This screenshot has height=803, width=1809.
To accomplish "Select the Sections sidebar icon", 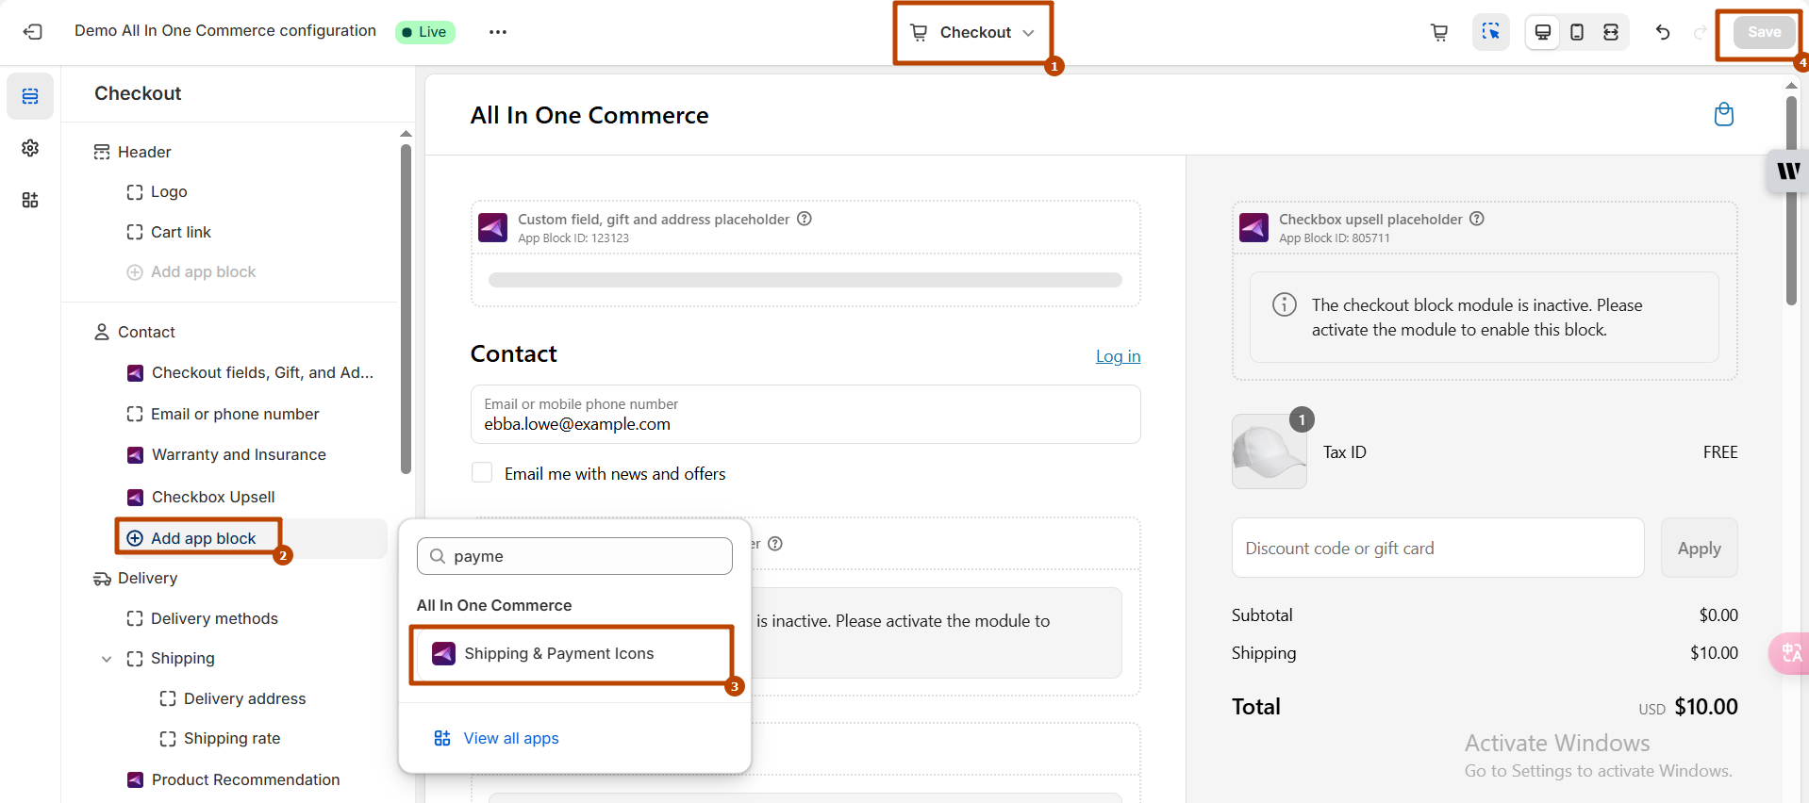I will click(30, 96).
